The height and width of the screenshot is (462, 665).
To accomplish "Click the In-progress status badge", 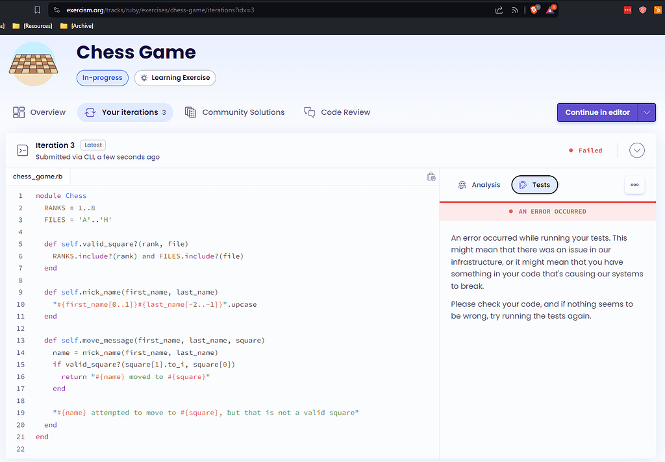I will 102,78.
